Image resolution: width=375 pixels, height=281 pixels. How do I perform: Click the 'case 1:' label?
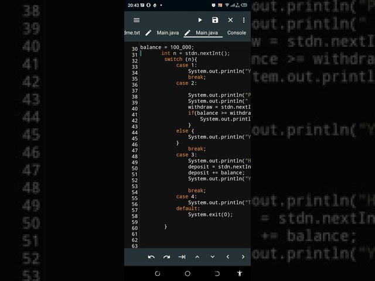186,65
